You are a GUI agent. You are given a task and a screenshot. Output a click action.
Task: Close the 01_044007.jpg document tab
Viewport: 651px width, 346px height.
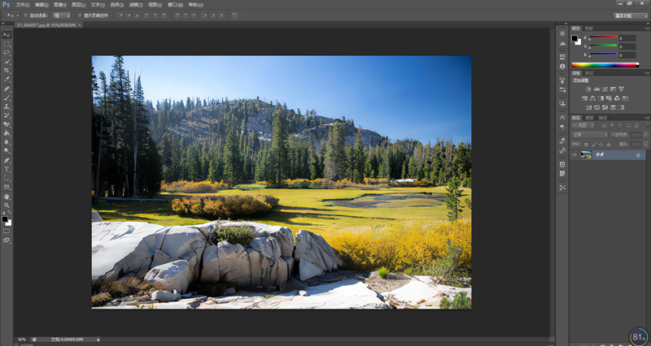click(80, 25)
